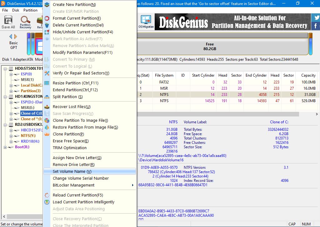Click the Delete Current Partition icon

click(47, 25)
